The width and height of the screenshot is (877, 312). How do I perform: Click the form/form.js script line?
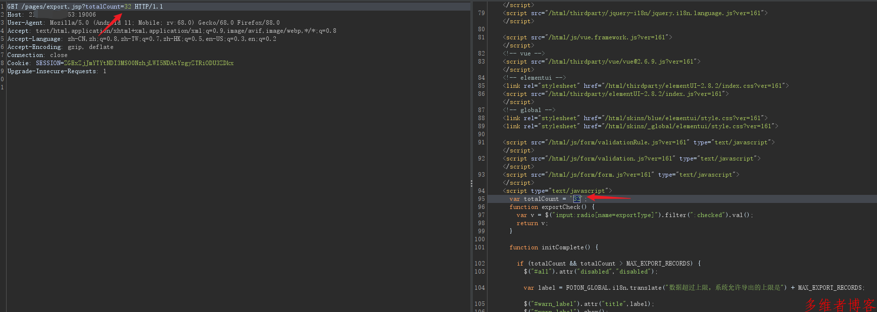click(x=621, y=175)
